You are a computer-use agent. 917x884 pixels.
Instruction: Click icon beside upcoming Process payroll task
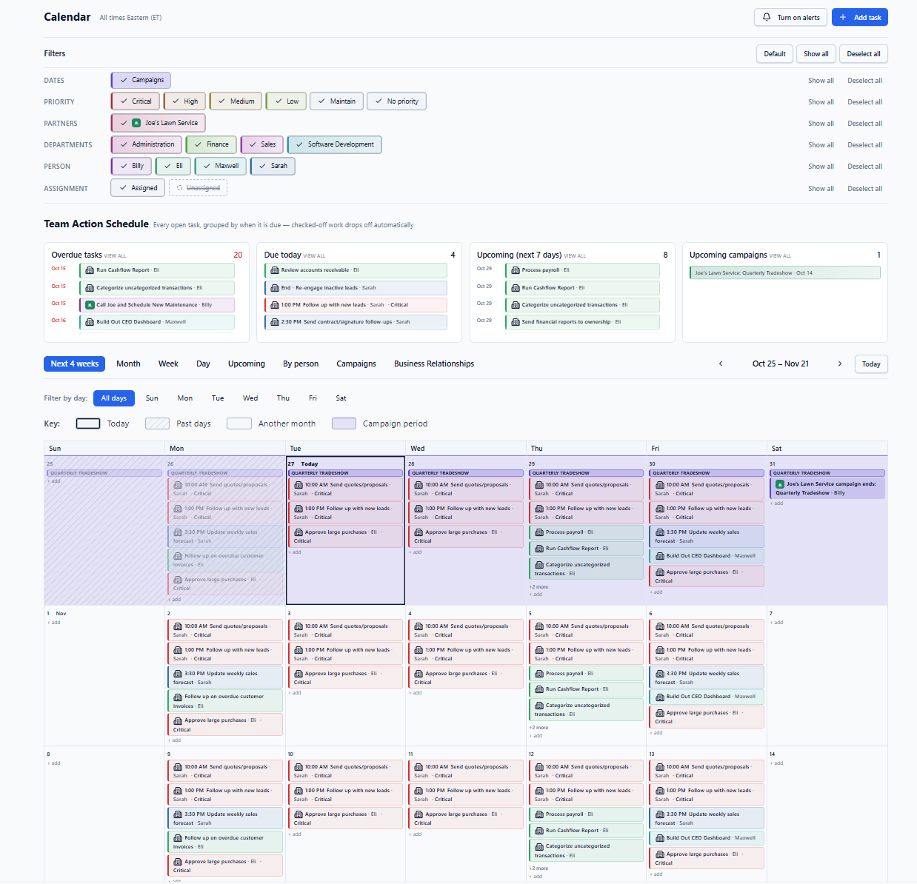click(516, 270)
